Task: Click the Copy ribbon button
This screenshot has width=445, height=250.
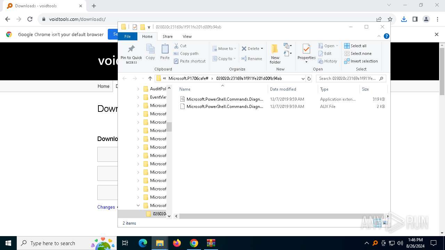Action: (150, 52)
